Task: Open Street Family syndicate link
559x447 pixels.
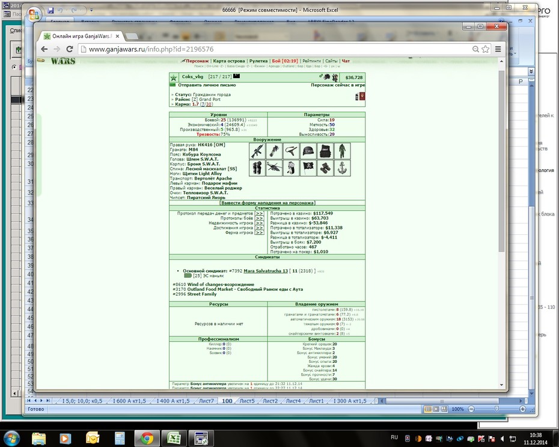Action: click(x=202, y=294)
